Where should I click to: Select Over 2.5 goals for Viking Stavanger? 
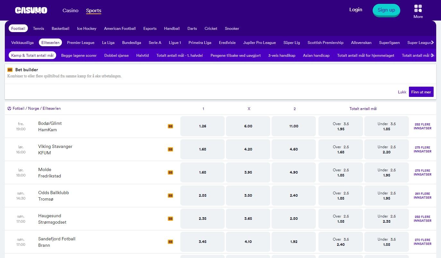(341, 150)
